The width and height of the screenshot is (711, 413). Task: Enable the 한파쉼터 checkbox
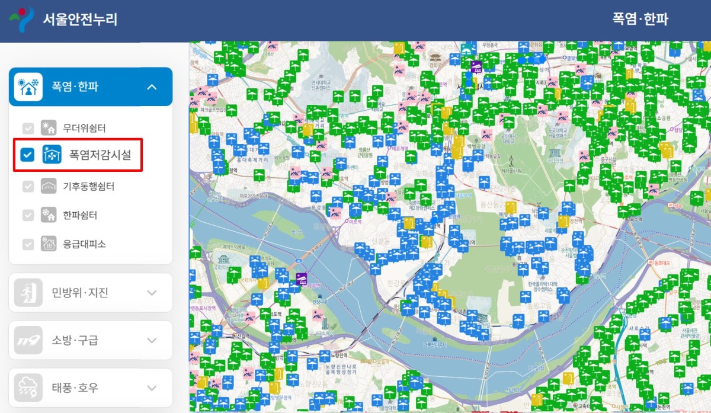(x=27, y=214)
